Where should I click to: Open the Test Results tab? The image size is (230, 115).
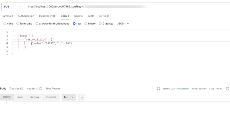[53, 89]
